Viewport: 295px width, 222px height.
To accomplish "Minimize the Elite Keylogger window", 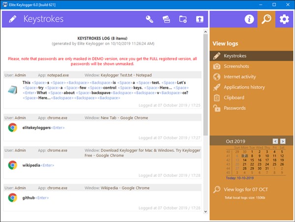I will 261,4.
